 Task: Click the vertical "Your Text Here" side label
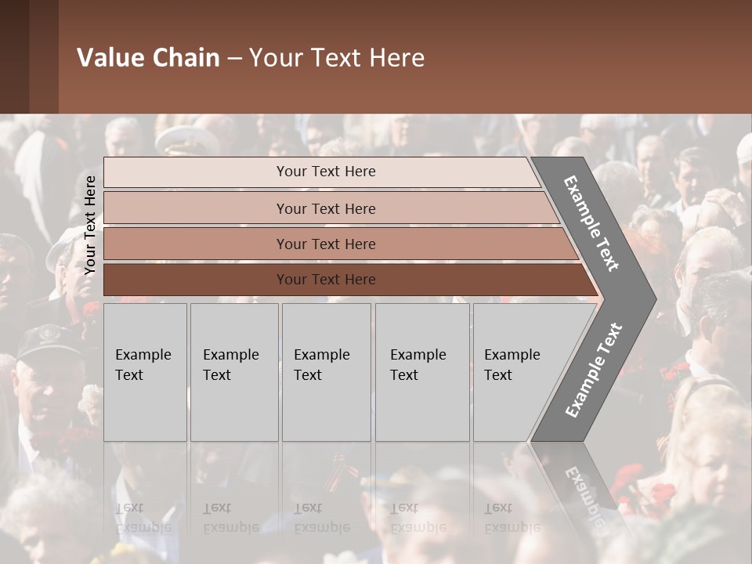pos(90,225)
